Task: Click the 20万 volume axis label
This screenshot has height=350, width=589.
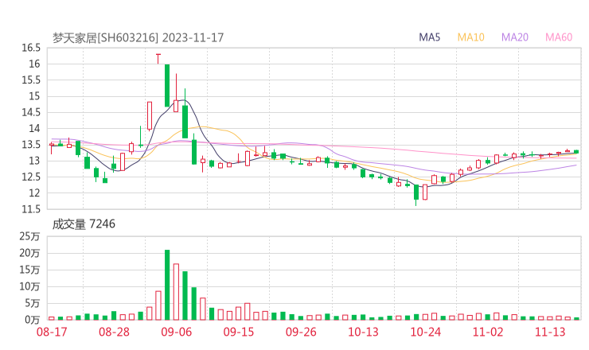Action: (29, 253)
